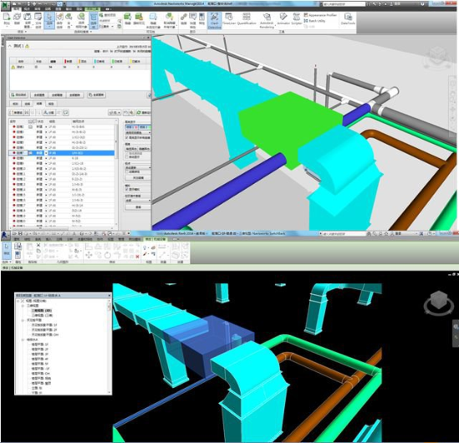The width and height of the screenshot is (459, 443).
Task: Toggle the Item 1 highlight button
Action: pos(131,127)
